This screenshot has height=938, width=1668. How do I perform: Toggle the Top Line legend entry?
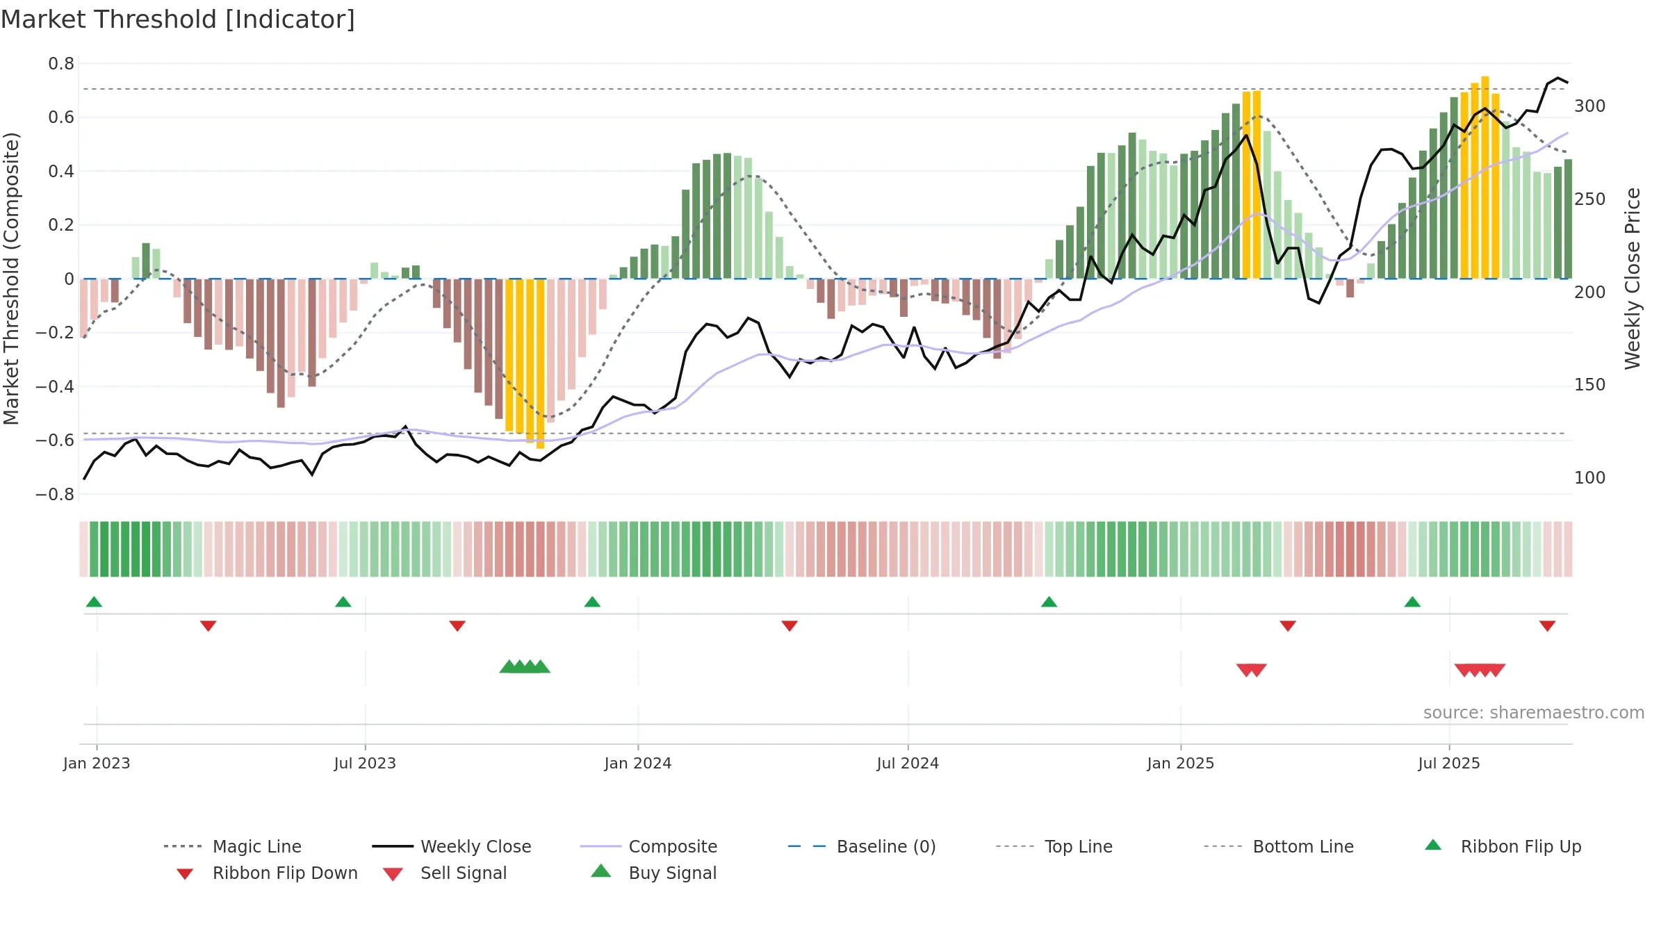pyautogui.click(x=1054, y=846)
